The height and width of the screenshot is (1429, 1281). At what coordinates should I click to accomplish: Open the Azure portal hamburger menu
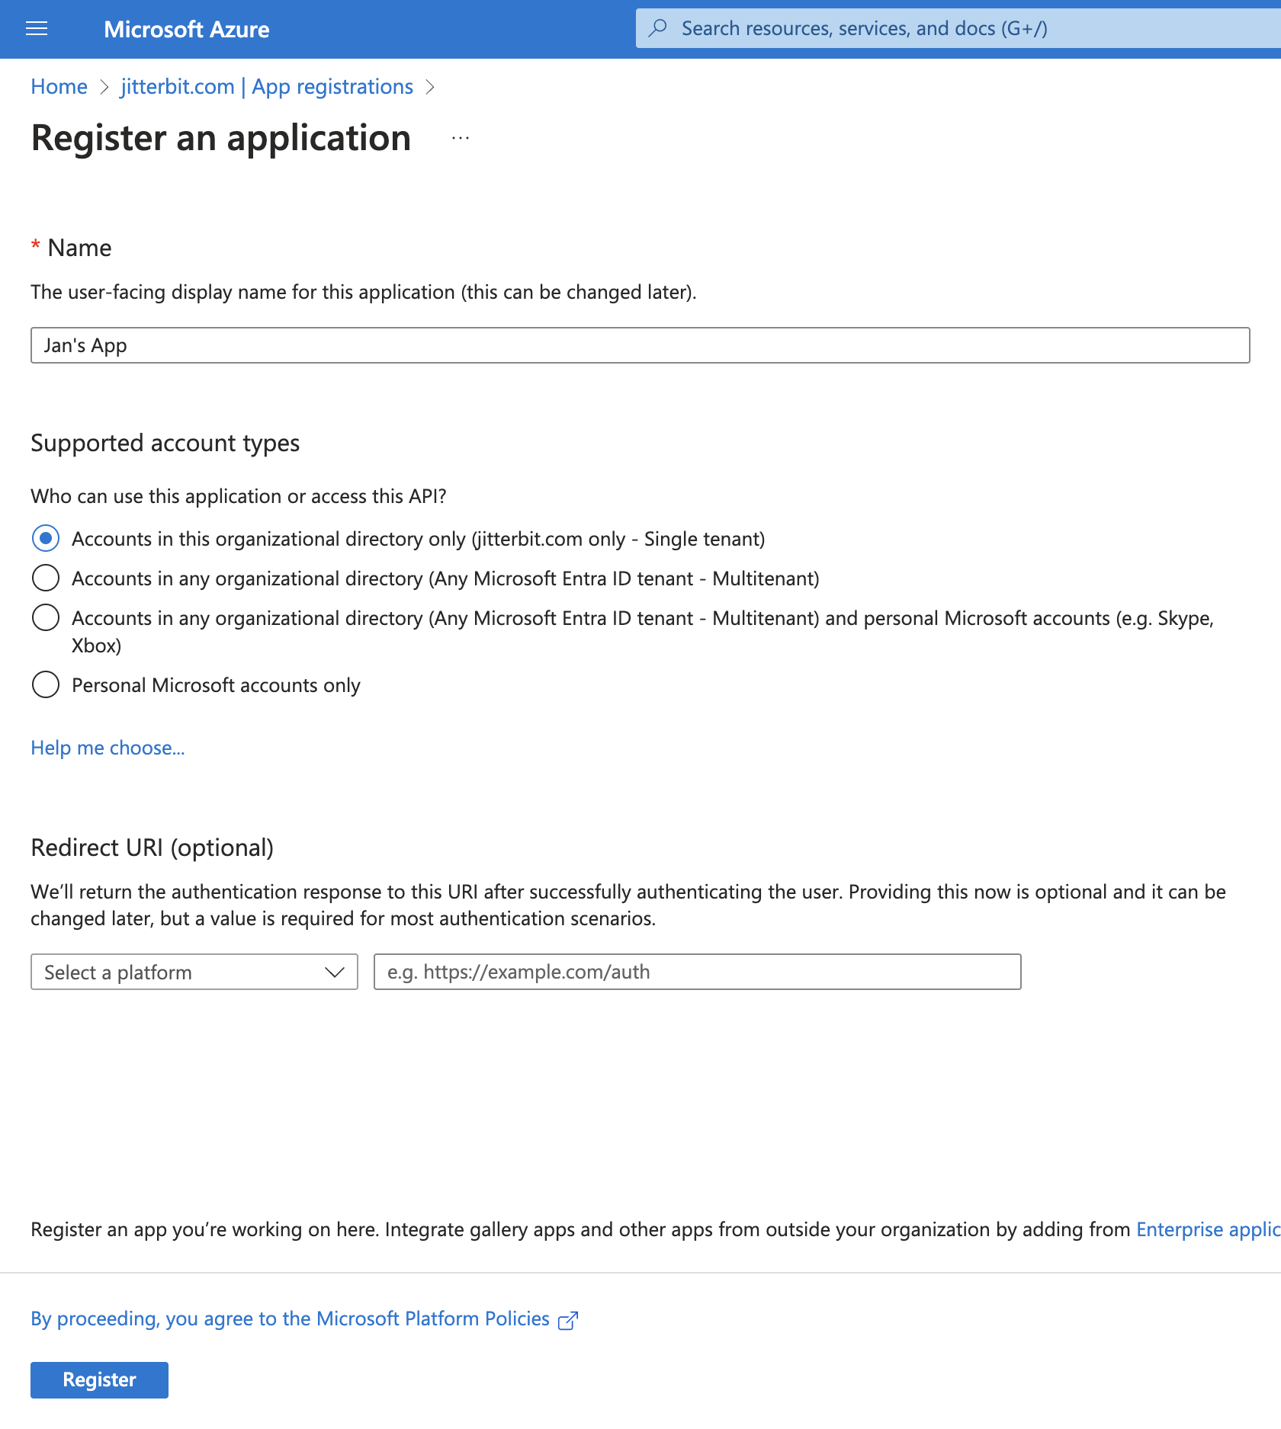click(36, 28)
